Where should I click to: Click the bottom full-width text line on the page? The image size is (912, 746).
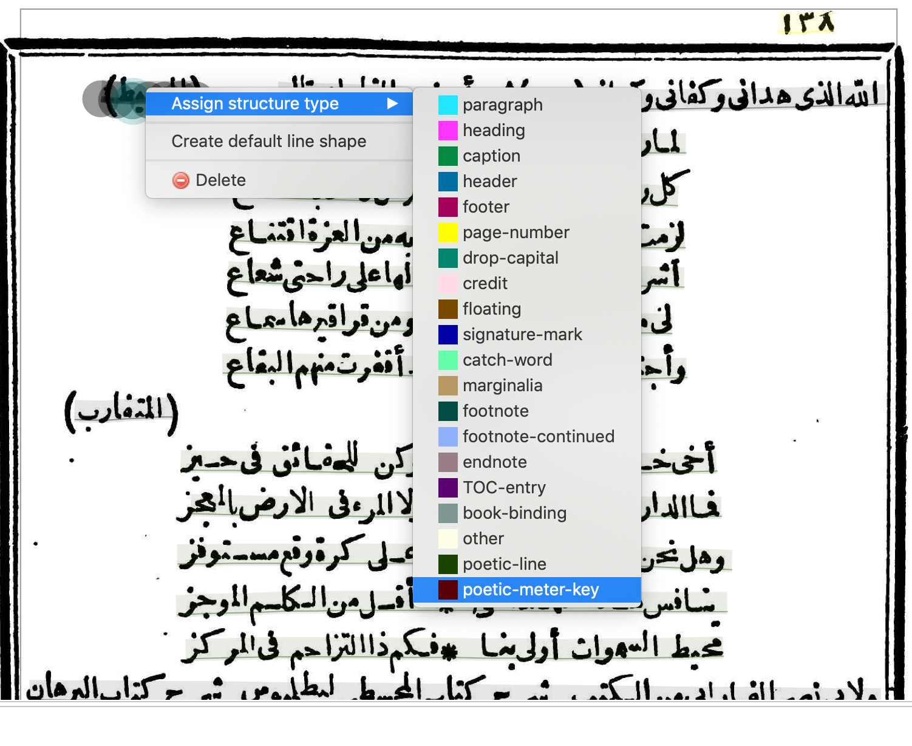[x=452, y=688]
